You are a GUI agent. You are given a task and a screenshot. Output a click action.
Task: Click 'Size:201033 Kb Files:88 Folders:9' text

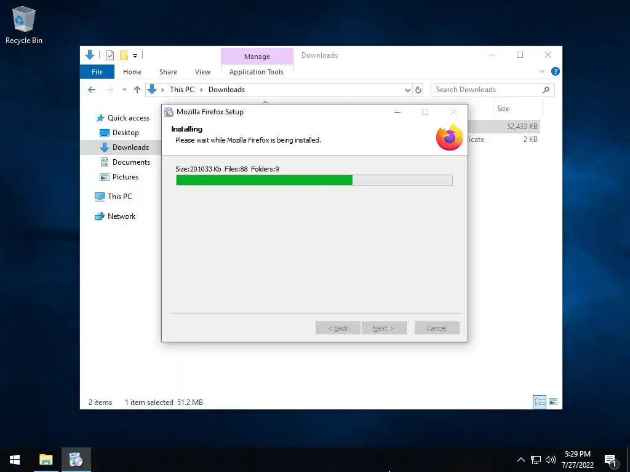pos(227,169)
